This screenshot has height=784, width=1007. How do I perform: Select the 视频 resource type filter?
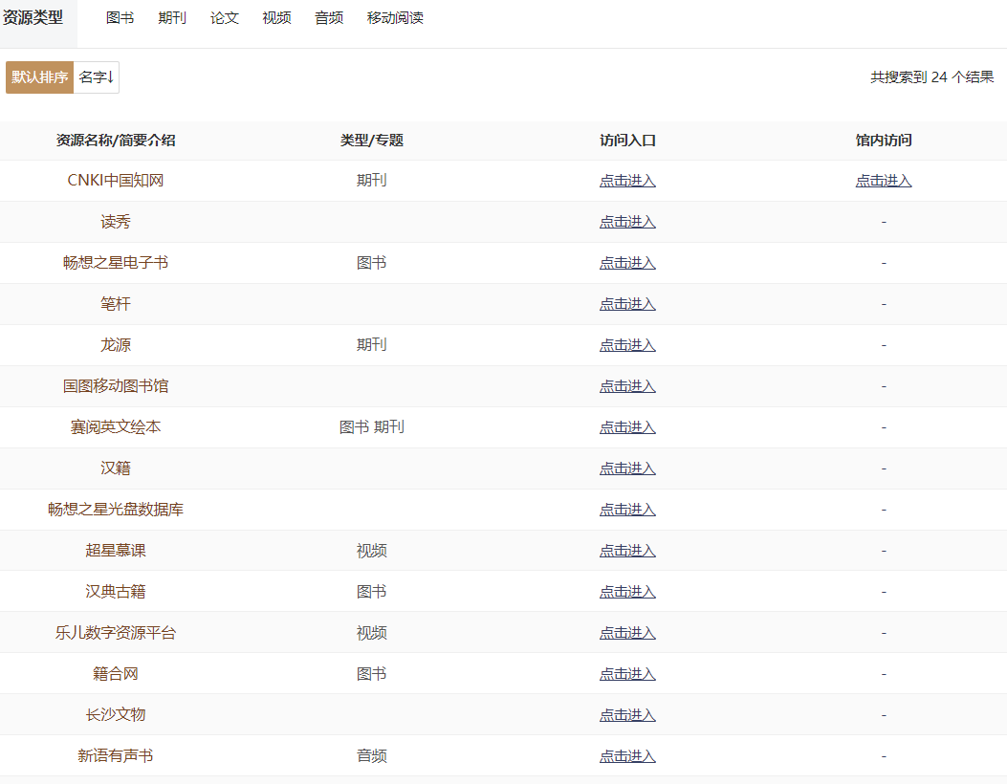coord(276,18)
